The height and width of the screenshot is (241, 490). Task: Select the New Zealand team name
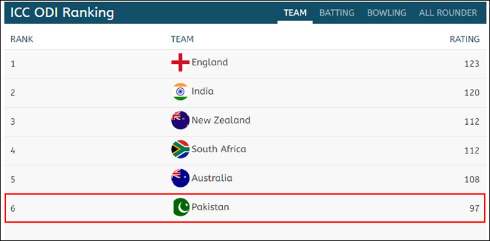[x=221, y=120]
